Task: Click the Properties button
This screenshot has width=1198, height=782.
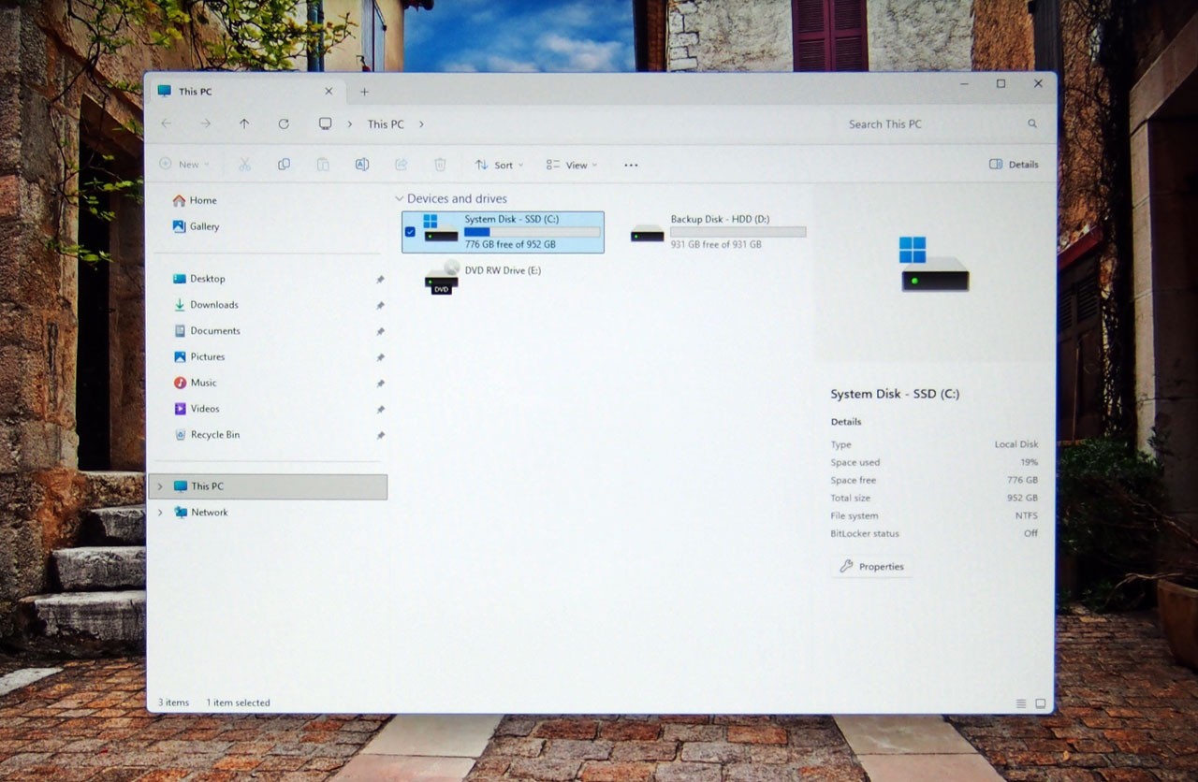Action: [x=872, y=567]
